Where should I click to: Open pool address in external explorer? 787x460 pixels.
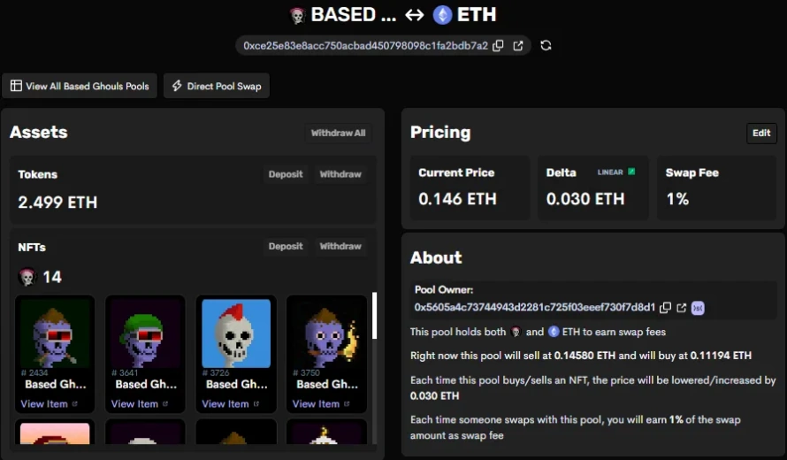pos(518,46)
